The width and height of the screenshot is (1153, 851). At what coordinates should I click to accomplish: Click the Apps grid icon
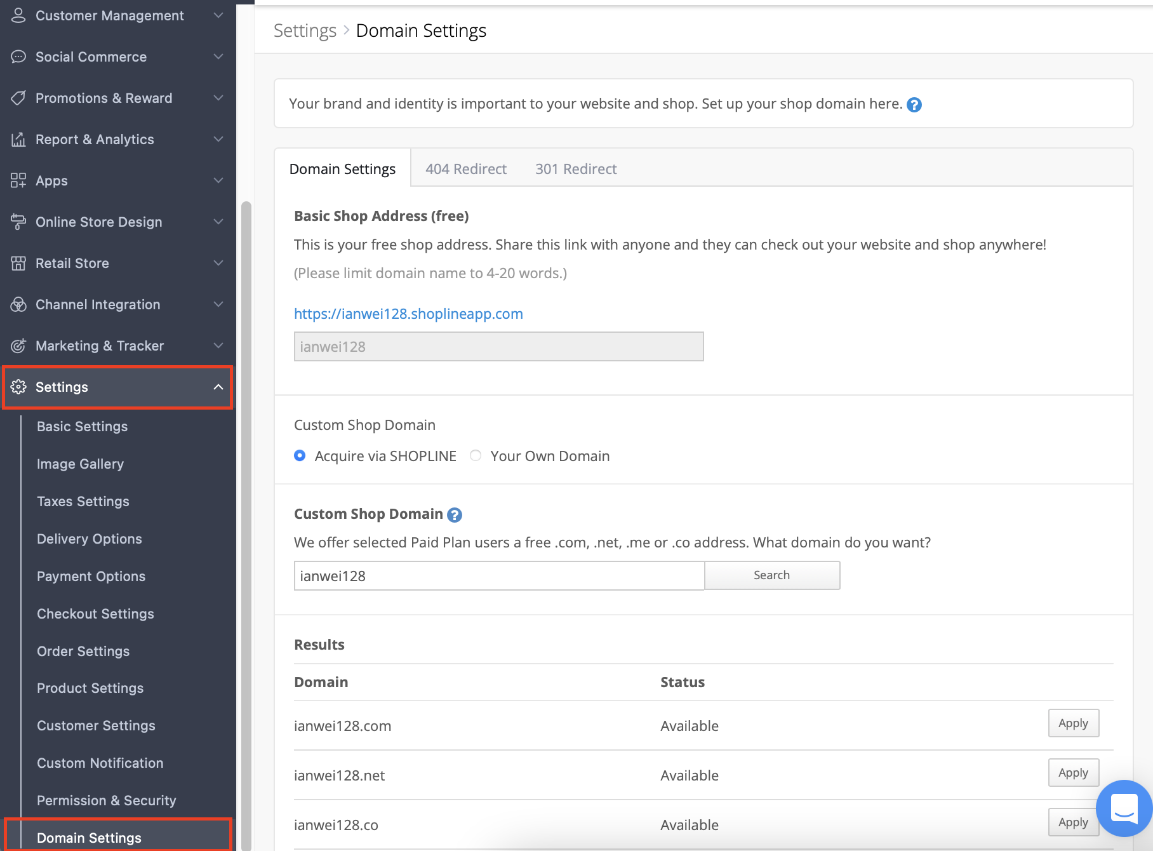coord(18,180)
